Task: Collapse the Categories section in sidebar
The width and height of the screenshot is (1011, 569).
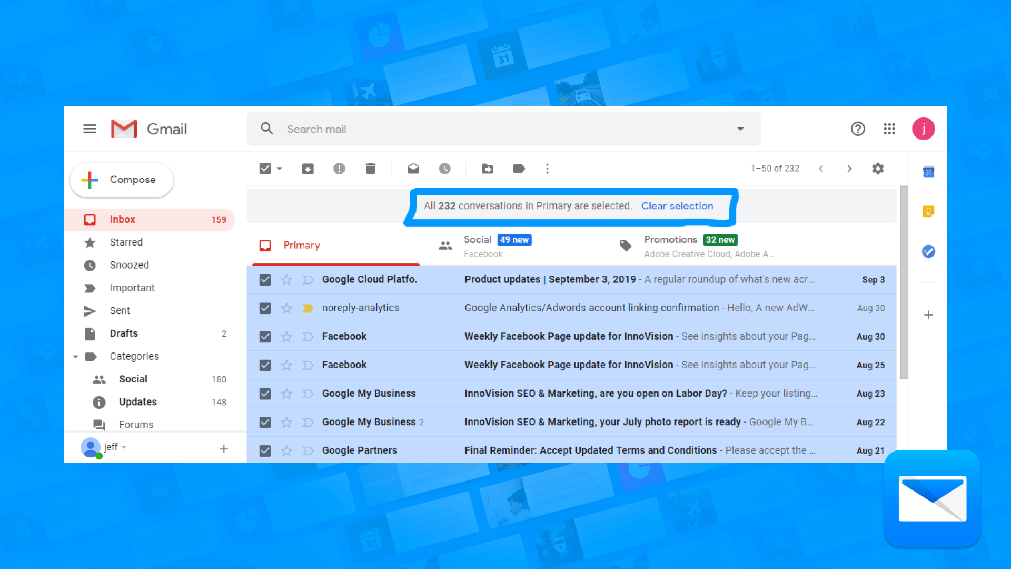Action: [76, 357]
